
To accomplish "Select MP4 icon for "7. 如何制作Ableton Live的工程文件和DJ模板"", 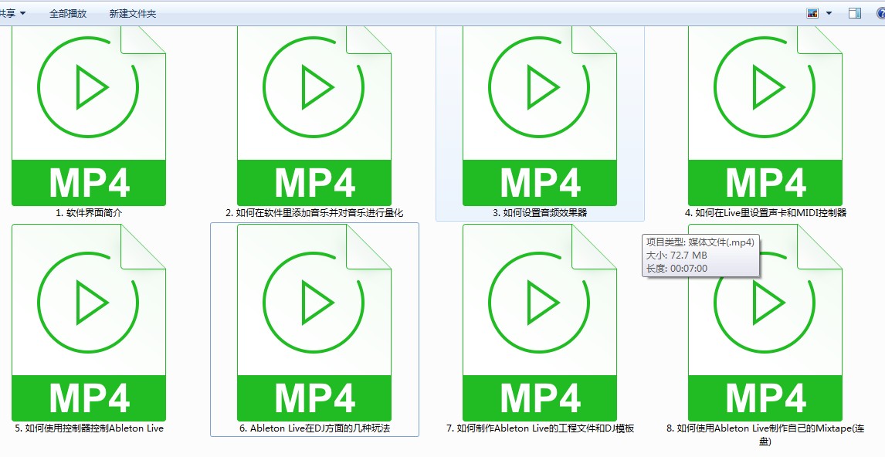I will point(540,323).
